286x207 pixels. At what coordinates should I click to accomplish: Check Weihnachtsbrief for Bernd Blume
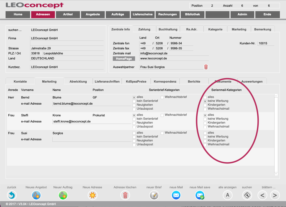pos(162,97)
